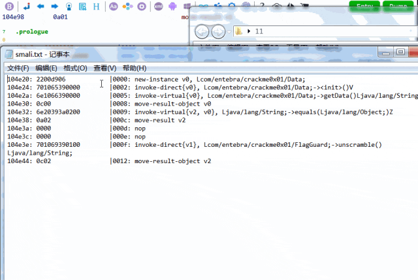Image resolution: width=418 pixels, height=280 pixels.
Task: Open the 编辑(E) menu in Notepad
Action: point(46,68)
